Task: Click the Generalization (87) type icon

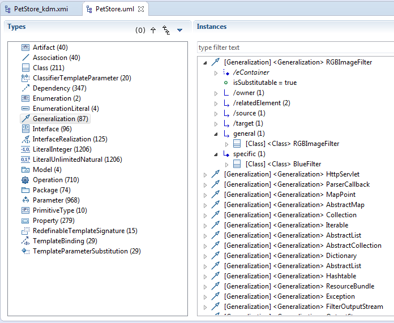Action: [x=25, y=119]
